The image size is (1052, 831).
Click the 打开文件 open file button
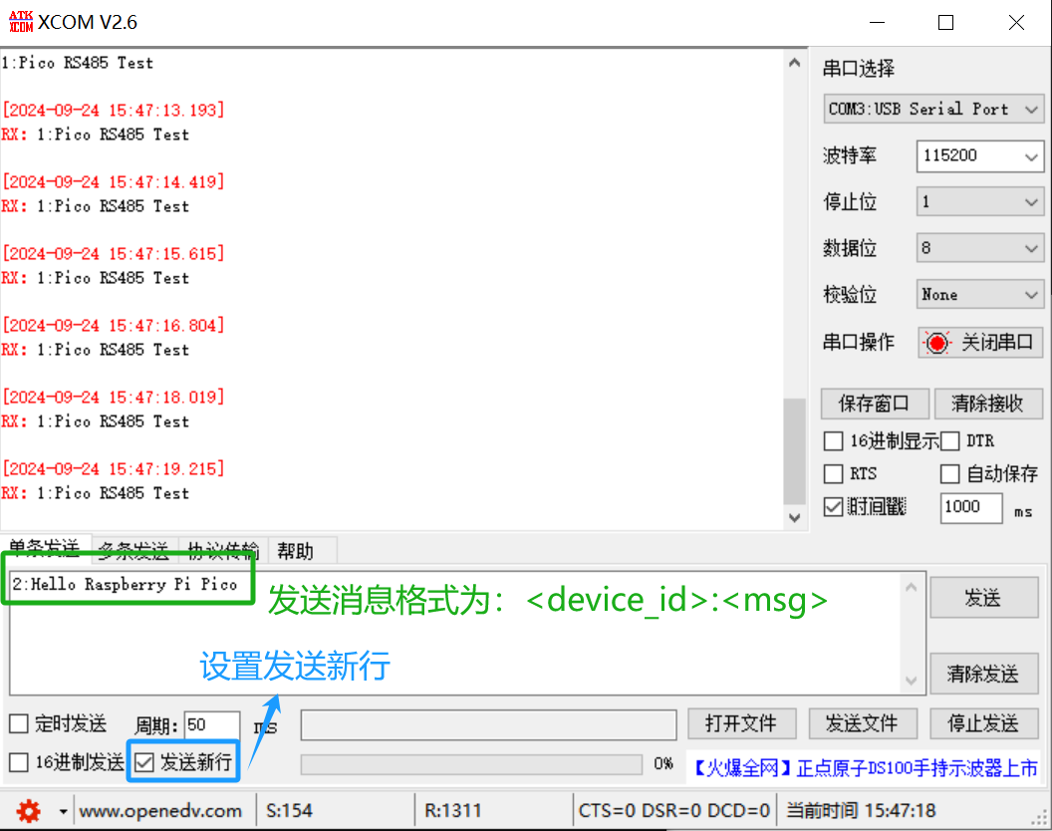[741, 723]
